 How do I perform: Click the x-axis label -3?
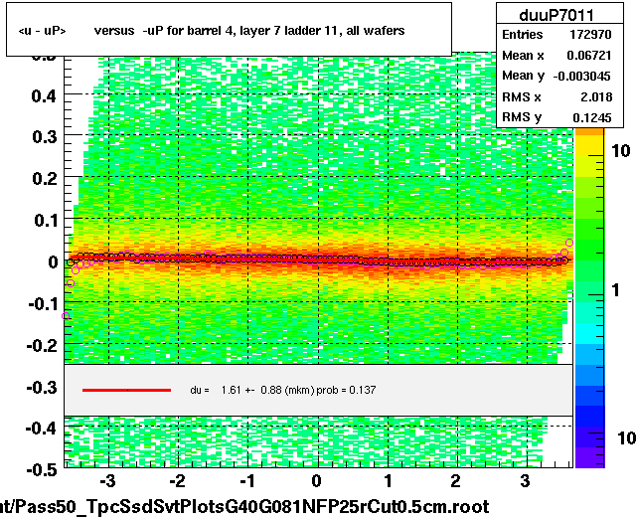point(107,481)
